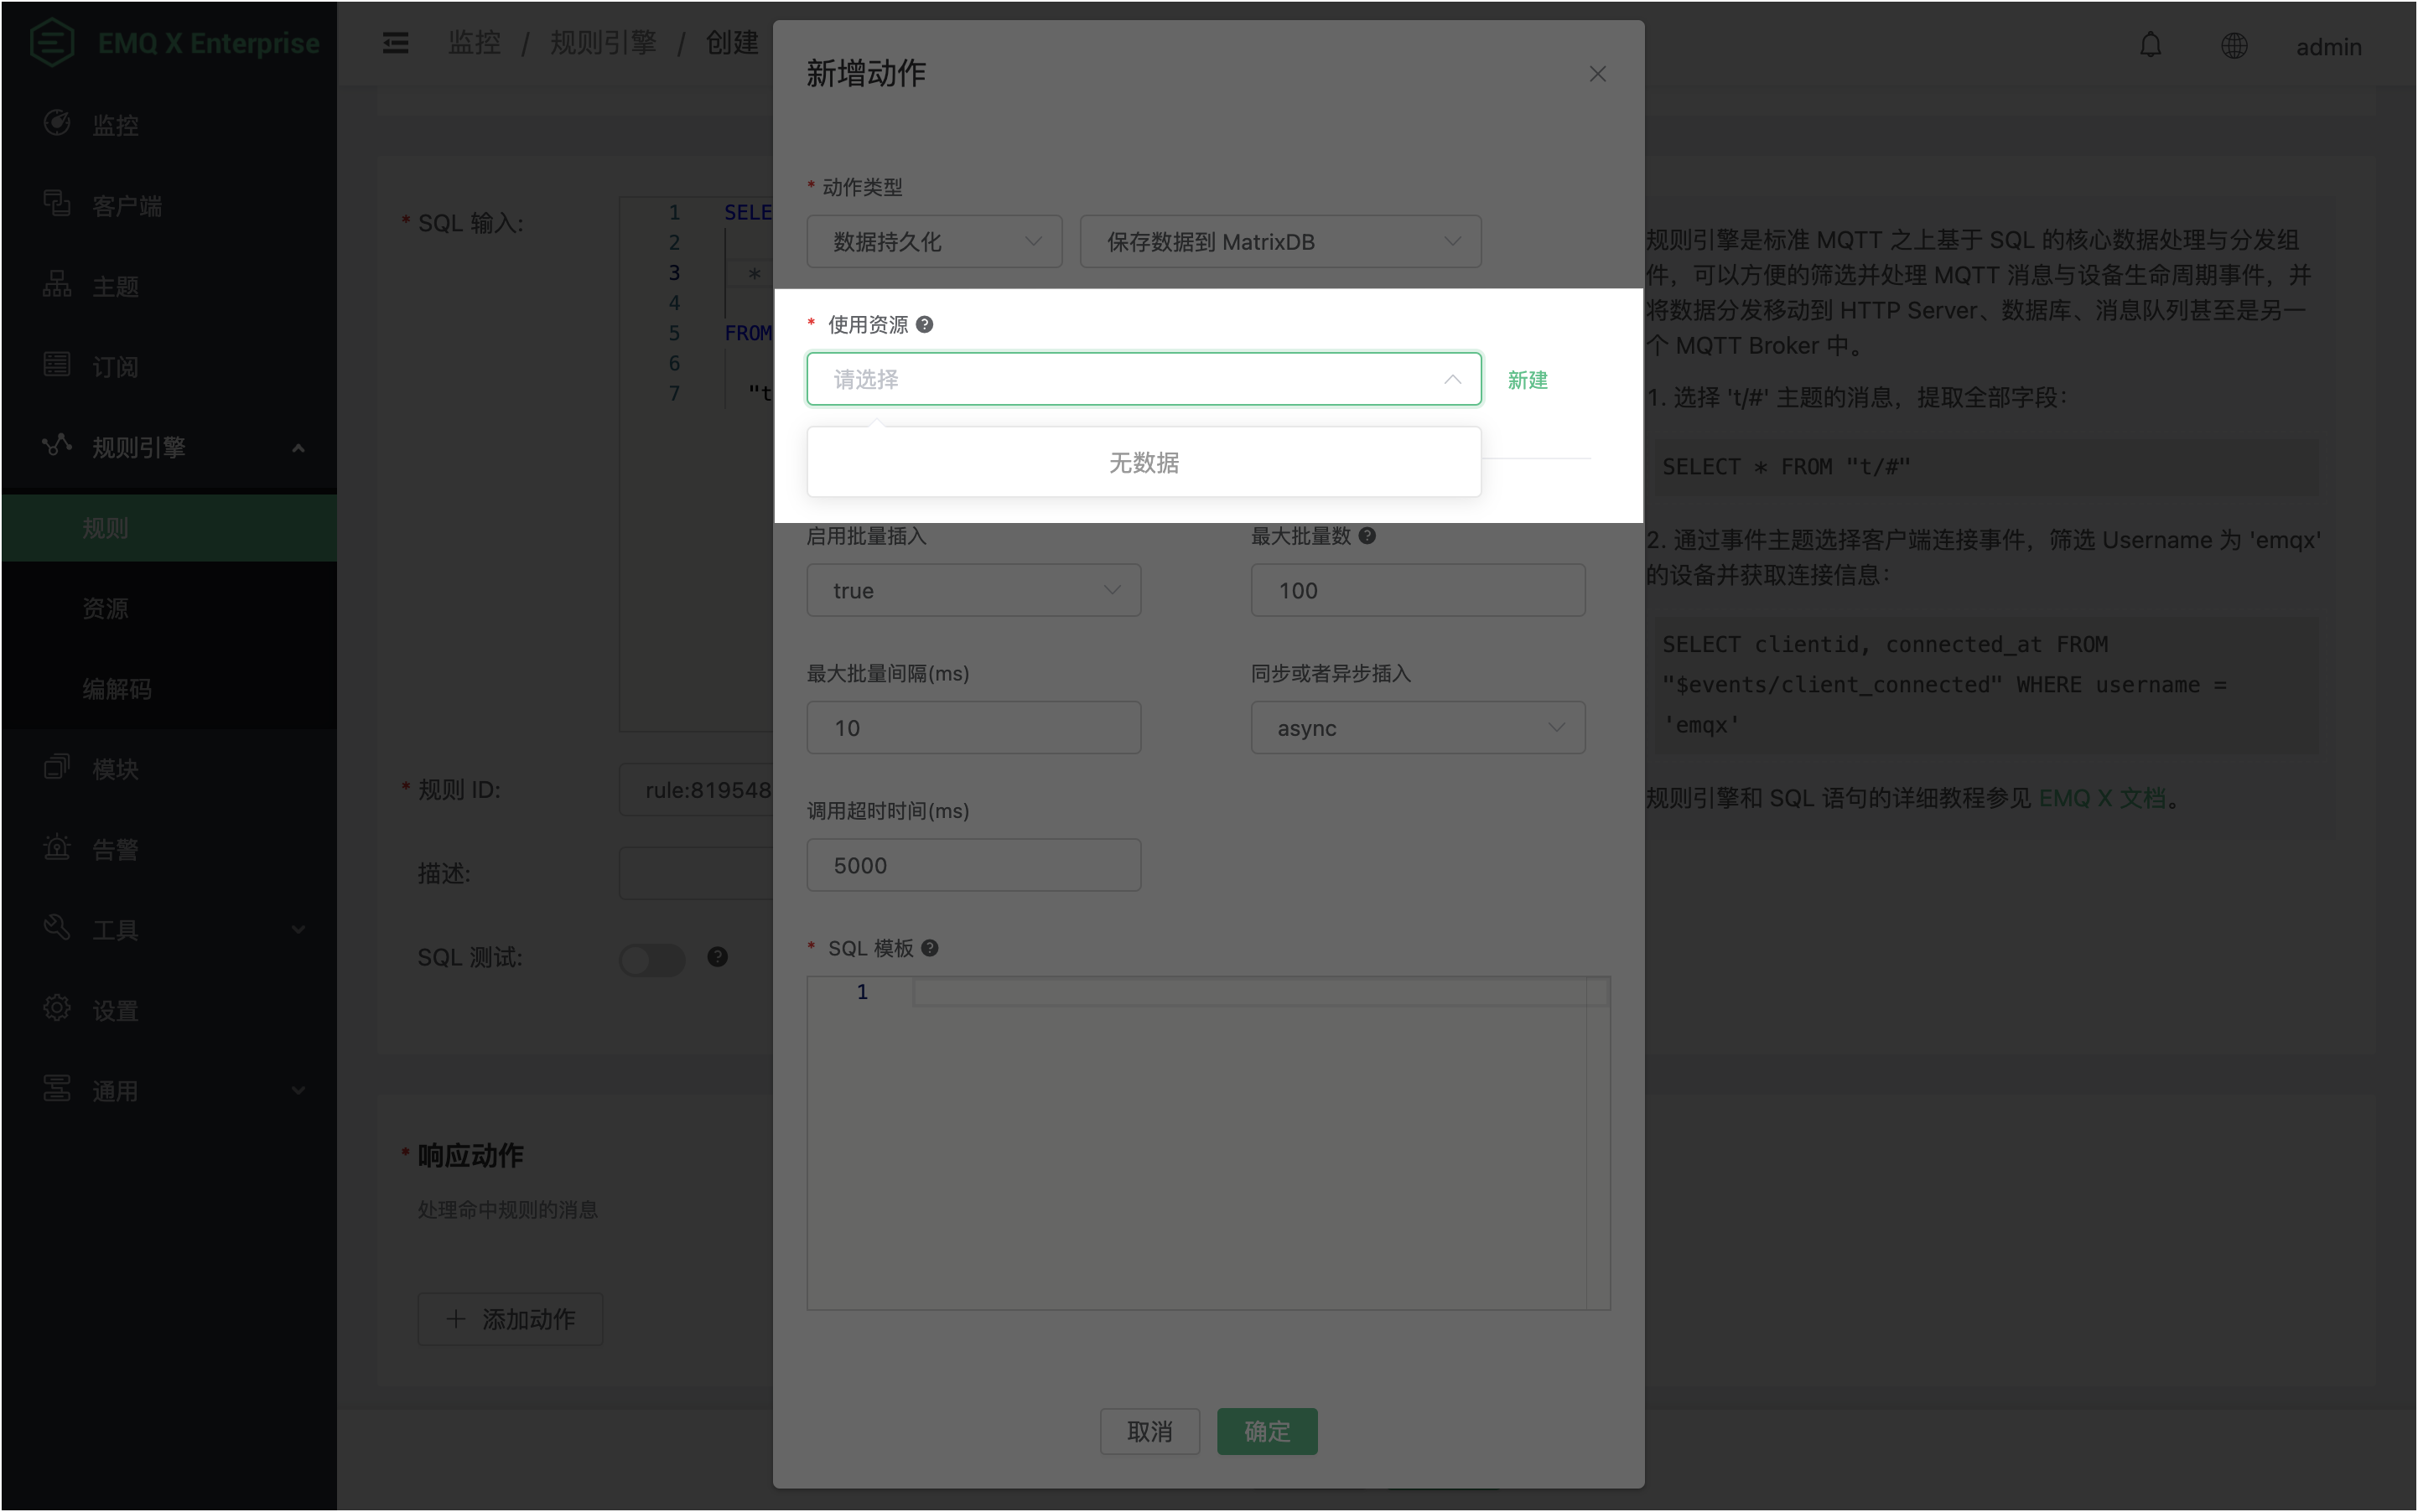Open 编解码 in the sidebar menu

pyautogui.click(x=117, y=689)
